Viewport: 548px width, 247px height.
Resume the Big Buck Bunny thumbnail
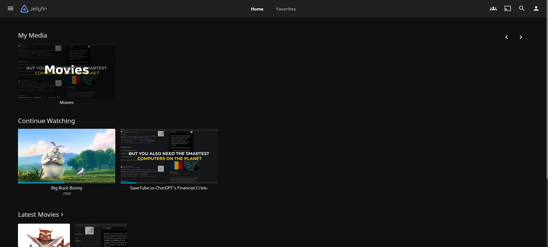(x=67, y=156)
